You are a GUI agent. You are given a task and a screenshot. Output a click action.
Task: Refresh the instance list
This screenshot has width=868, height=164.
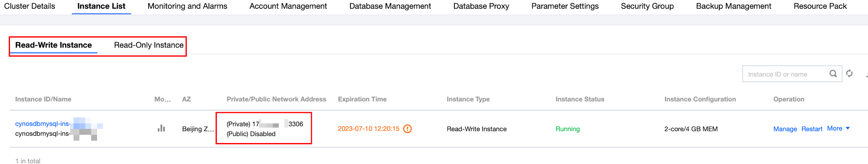(849, 74)
